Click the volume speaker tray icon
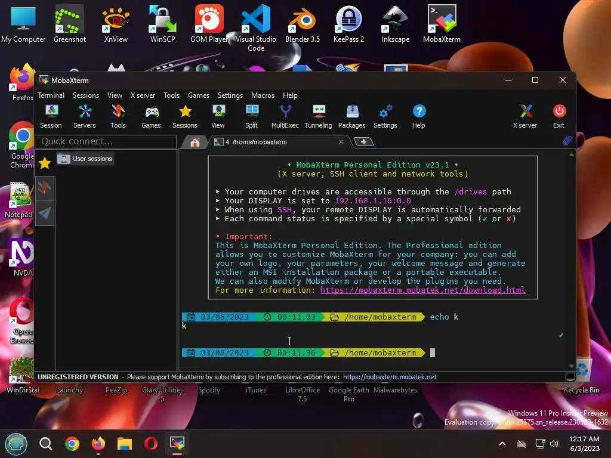Image resolution: width=611 pixels, height=458 pixels. [554, 444]
